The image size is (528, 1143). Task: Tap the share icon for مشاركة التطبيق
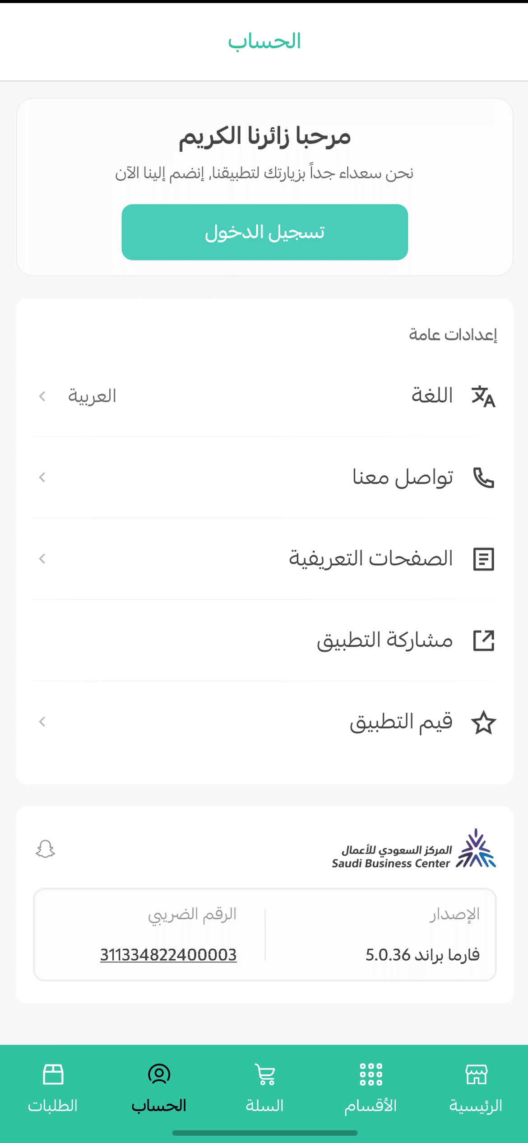pos(483,641)
